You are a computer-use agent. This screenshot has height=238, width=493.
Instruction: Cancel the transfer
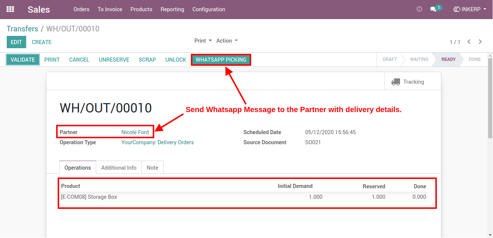pos(79,60)
